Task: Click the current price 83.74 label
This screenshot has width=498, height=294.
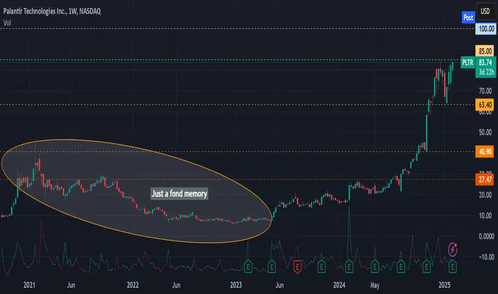Action: 485,63
